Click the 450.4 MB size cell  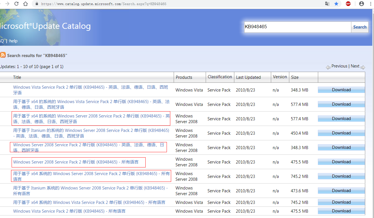point(299,133)
